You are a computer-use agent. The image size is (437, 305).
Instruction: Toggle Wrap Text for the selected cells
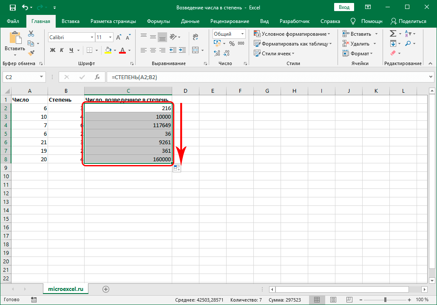pyautogui.click(x=196, y=37)
